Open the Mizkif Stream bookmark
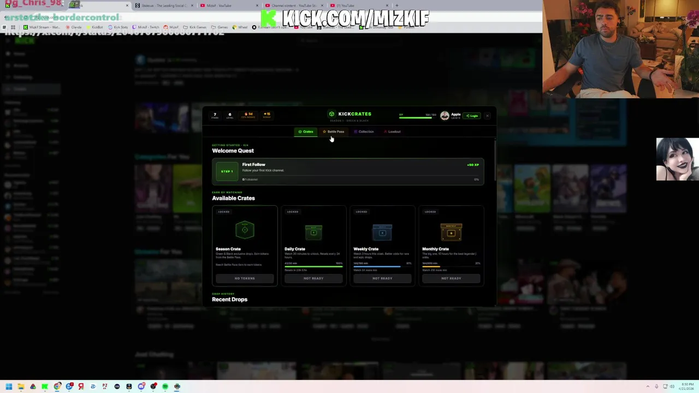The height and width of the screenshot is (393, 699). coord(41,27)
